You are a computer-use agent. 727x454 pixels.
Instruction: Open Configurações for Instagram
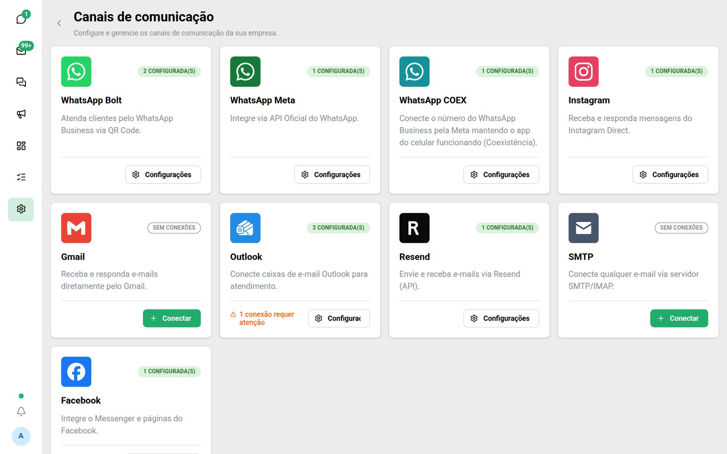click(x=670, y=175)
